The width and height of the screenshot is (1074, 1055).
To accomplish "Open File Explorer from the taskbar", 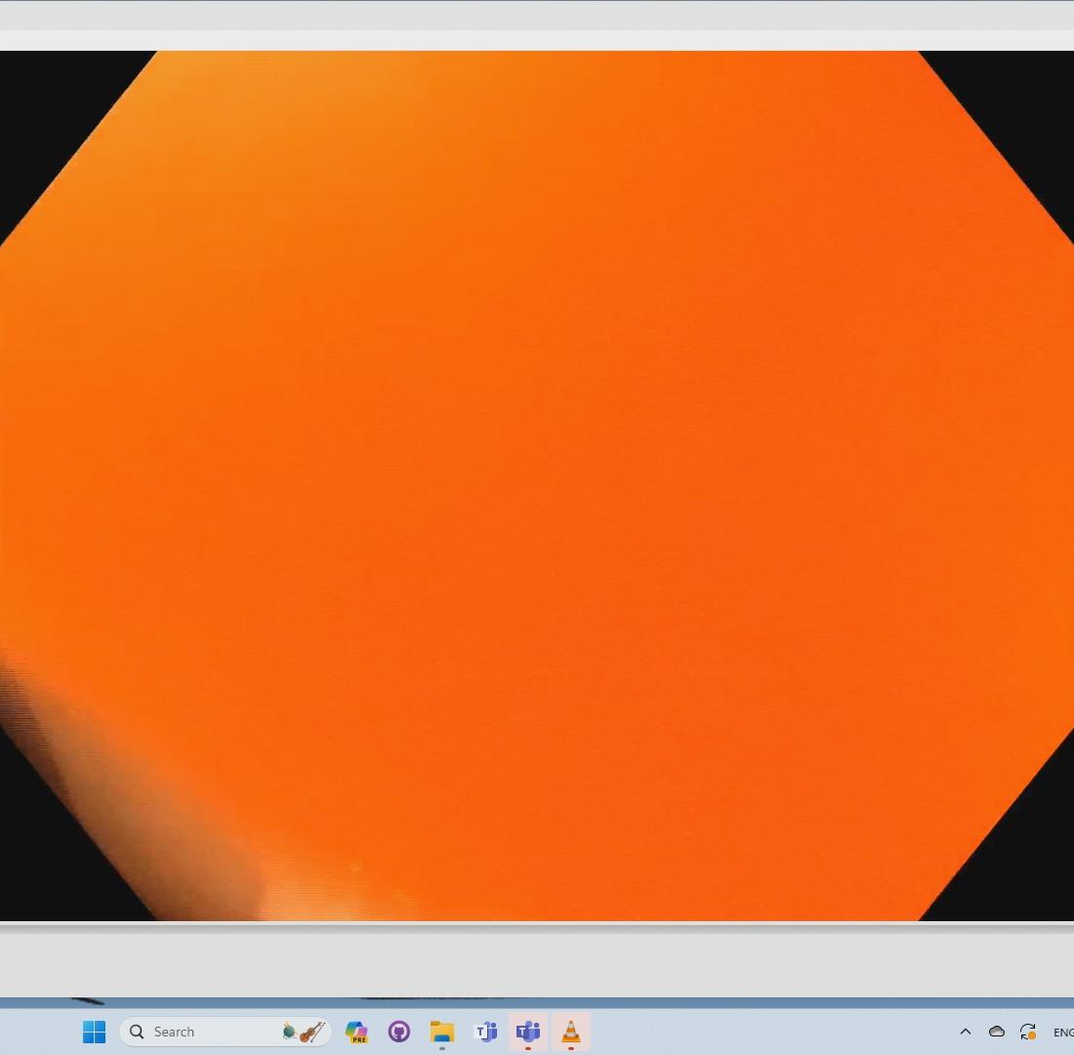I will click(x=441, y=1031).
